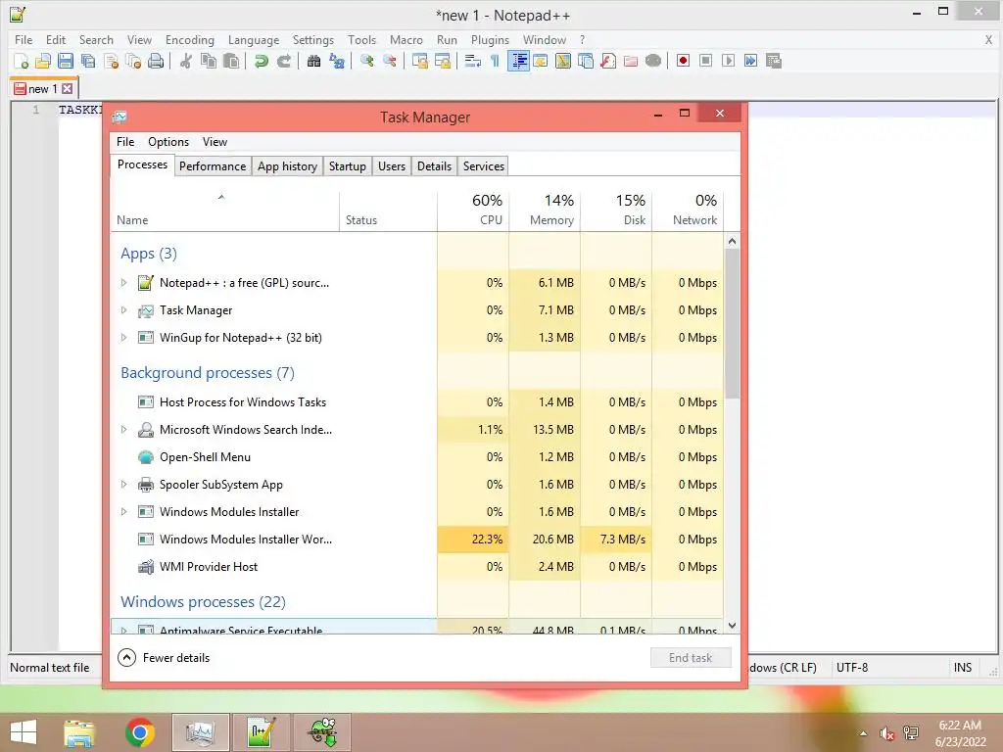This screenshot has height=752, width=1003.
Task: Sort processes by the Memory column header
Action: point(545,211)
